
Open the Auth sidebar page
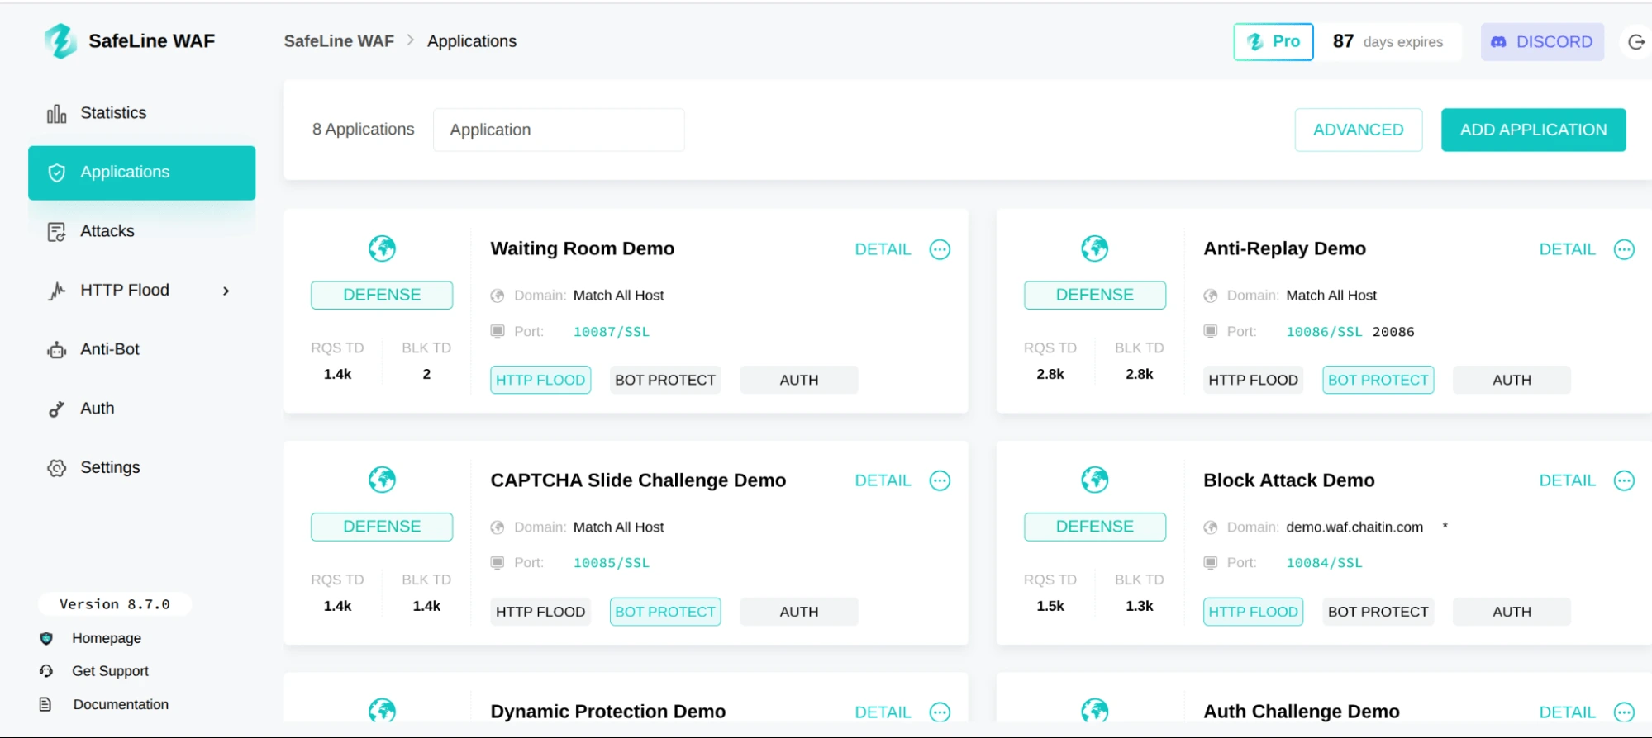[x=141, y=409]
